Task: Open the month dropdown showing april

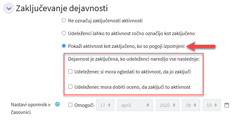Action: (x=135, y=105)
